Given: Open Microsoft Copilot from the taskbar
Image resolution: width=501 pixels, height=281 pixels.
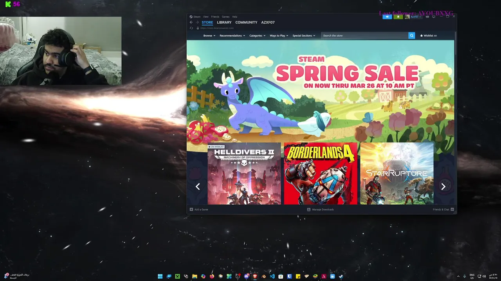Looking at the screenshot, I should click(203, 276).
